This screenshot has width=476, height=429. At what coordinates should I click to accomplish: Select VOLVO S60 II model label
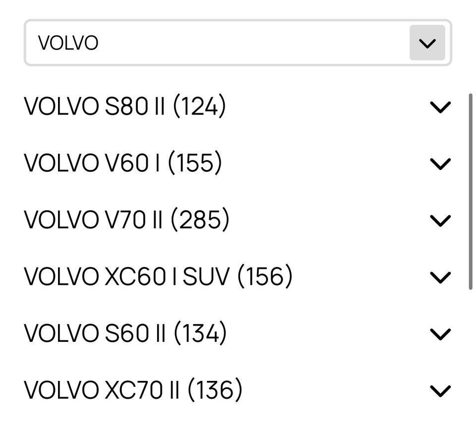tap(94, 334)
